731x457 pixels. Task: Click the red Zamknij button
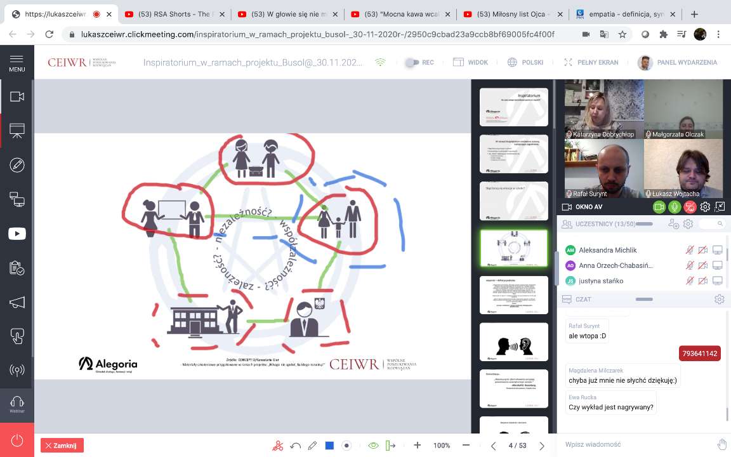62,446
